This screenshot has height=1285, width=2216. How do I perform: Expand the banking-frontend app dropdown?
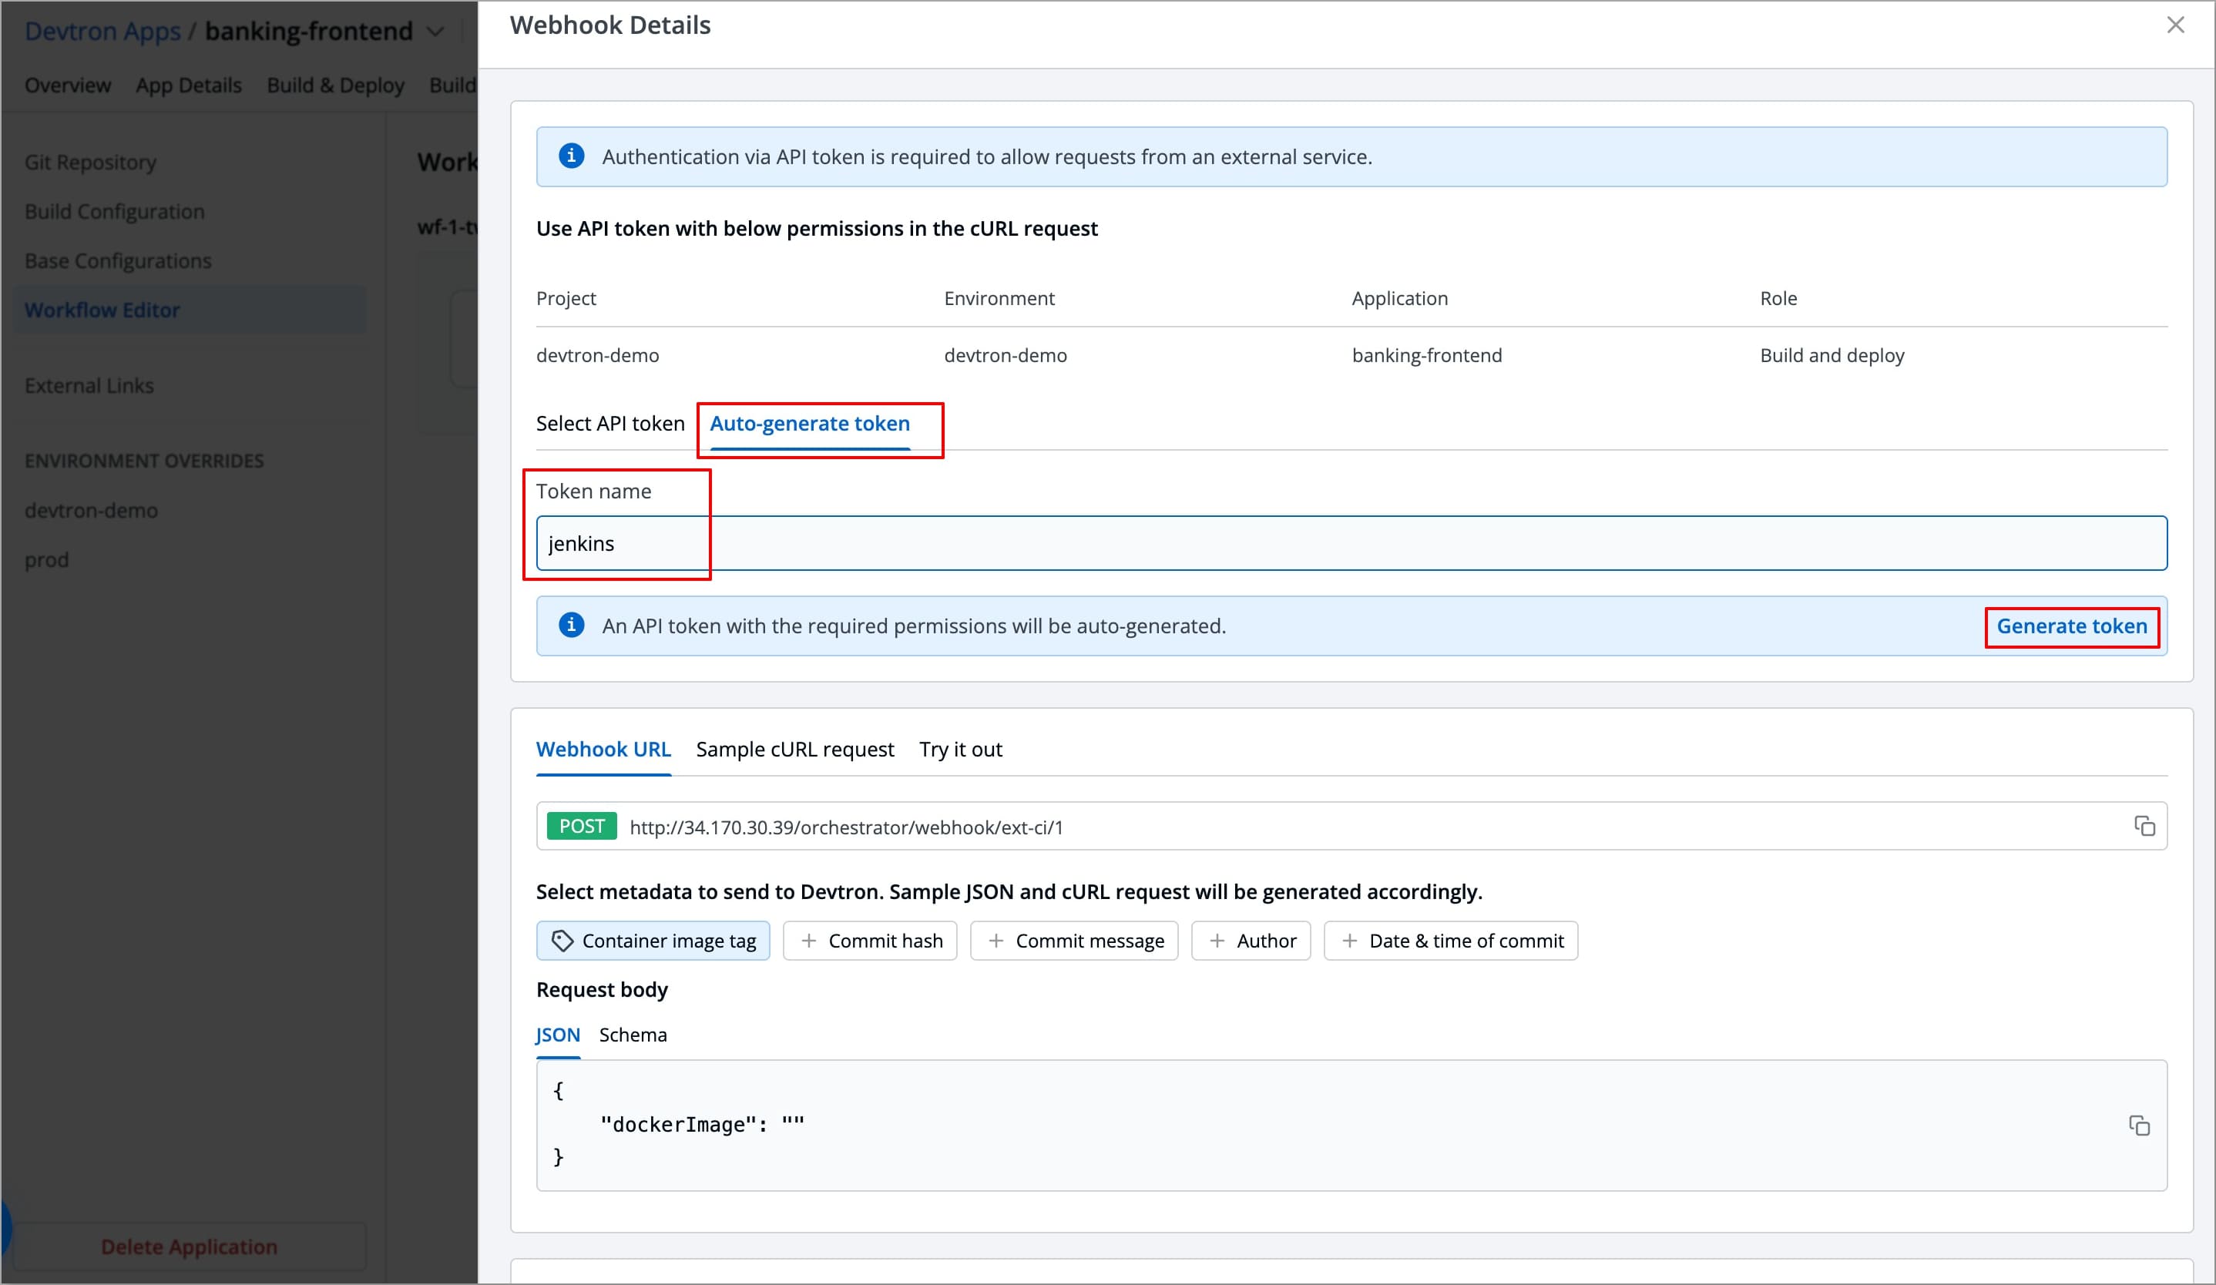[x=435, y=32]
